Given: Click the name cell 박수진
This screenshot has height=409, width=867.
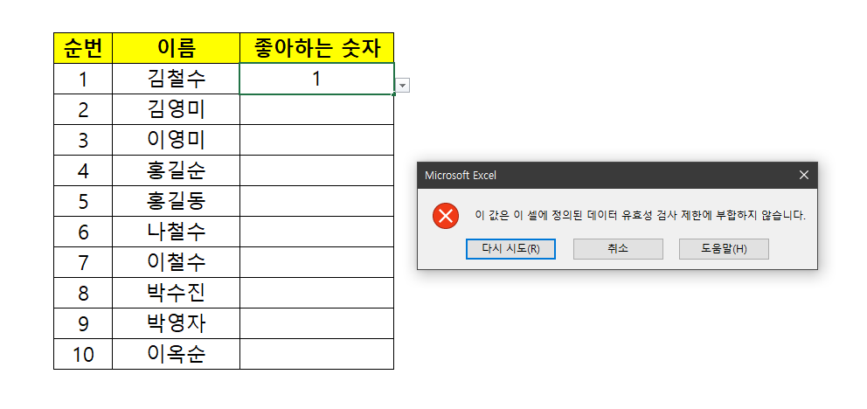Looking at the screenshot, I should point(176,293).
